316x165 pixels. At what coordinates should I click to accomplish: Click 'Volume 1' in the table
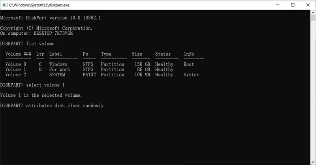(16, 69)
